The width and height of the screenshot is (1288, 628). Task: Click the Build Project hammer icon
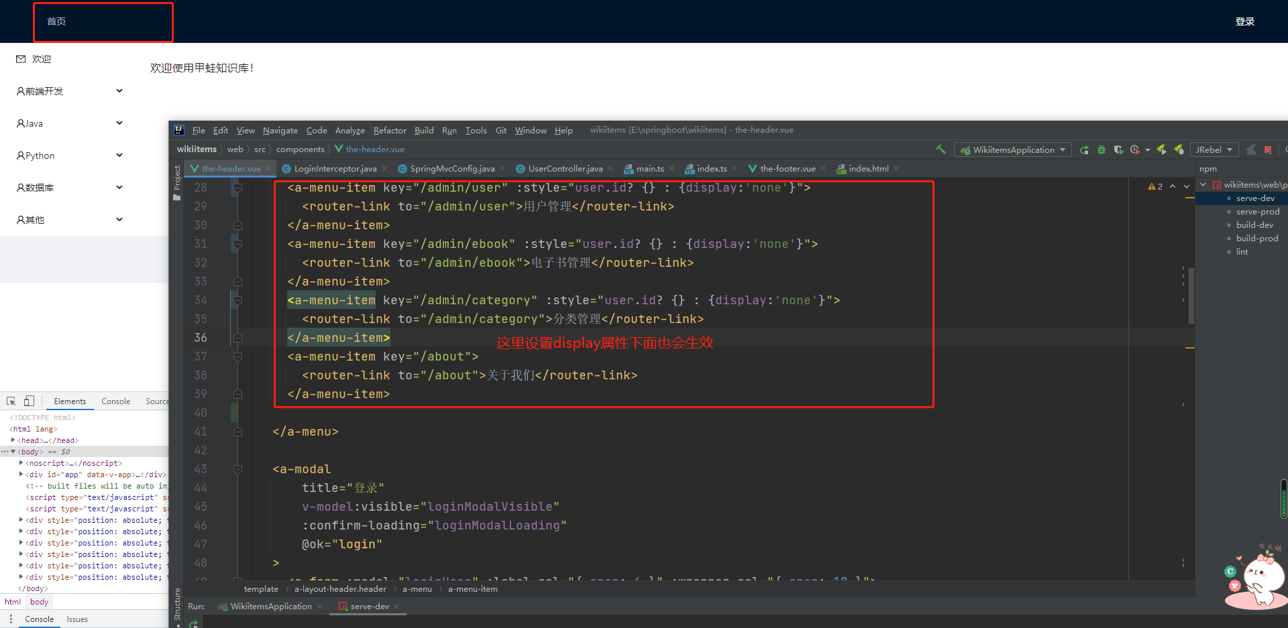tap(941, 149)
